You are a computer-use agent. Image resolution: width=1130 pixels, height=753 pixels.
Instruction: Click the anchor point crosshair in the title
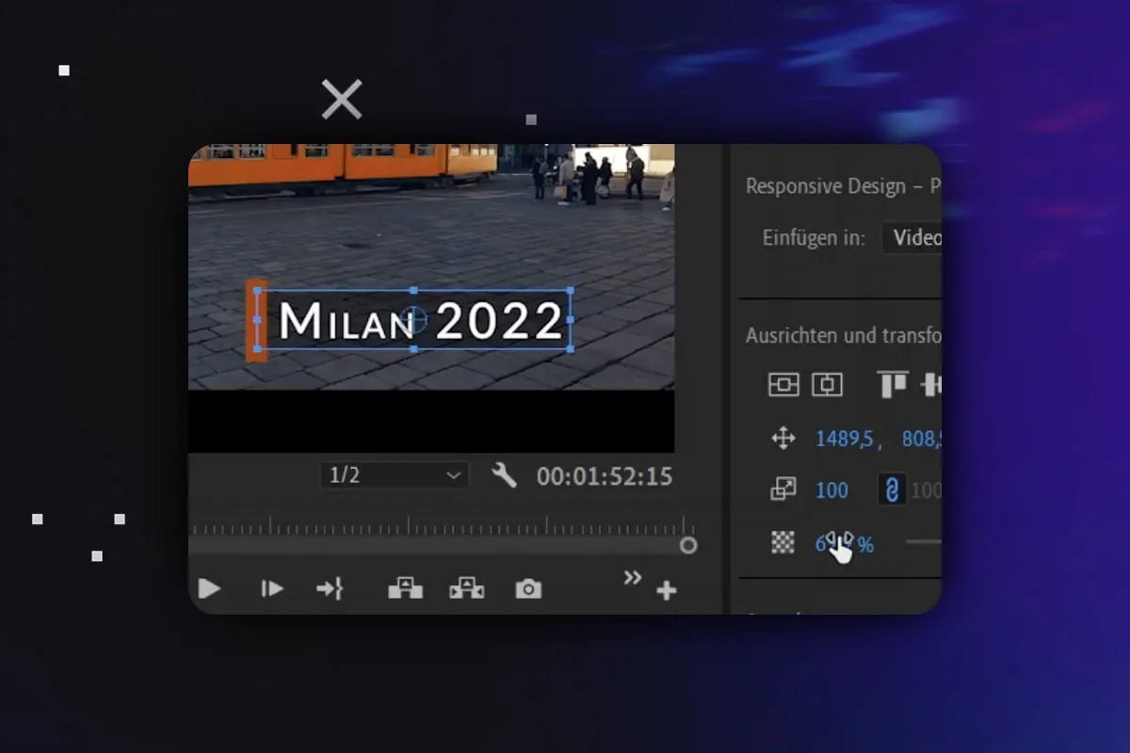point(414,321)
